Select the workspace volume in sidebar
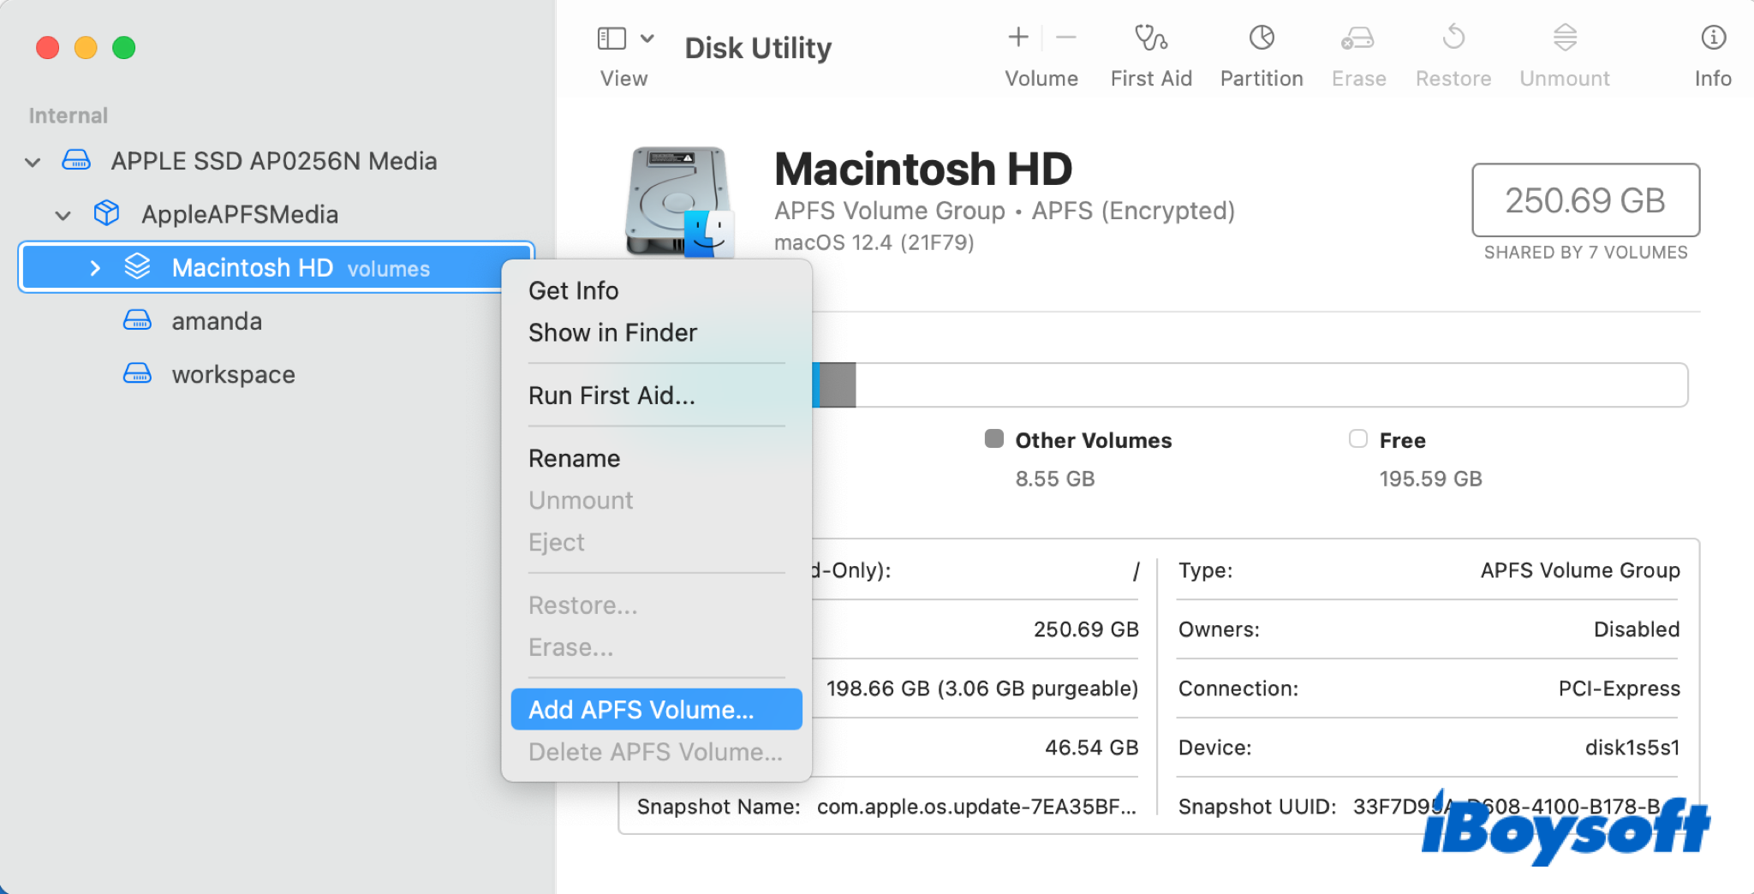Image resolution: width=1754 pixels, height=894 pixels. tap(233, 374)
